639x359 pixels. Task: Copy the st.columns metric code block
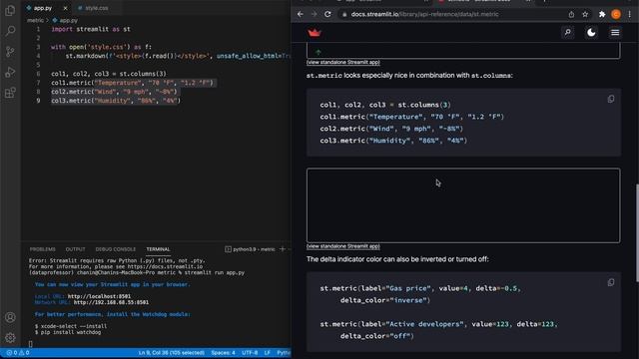[x=611, y=99]
